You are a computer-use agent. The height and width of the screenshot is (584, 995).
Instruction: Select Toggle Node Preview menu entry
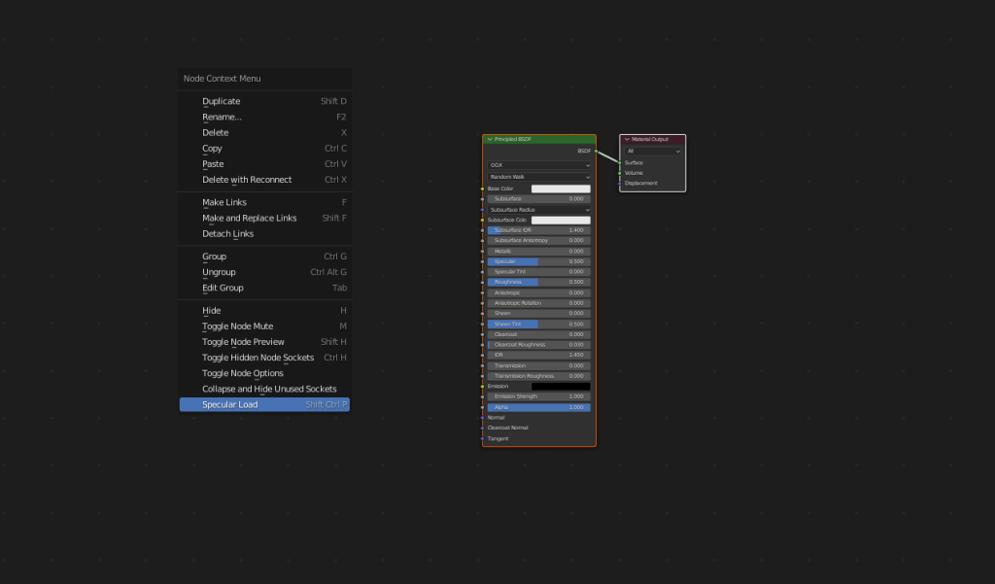[x=243, y=342]
